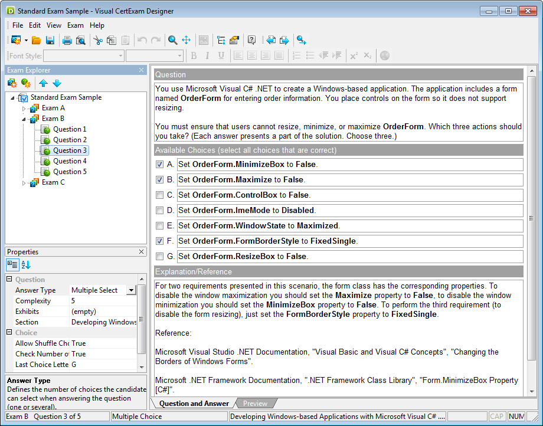The width and height of the screenshot is (543, 426).
Task: Open Print Preview from the toolbar
Action: pyautogui.click(x=81, y=40)
